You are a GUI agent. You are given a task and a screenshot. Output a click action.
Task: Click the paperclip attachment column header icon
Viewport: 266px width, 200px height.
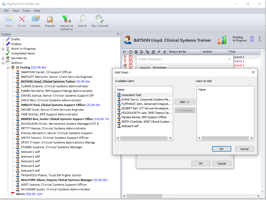(x=159, y=52)
